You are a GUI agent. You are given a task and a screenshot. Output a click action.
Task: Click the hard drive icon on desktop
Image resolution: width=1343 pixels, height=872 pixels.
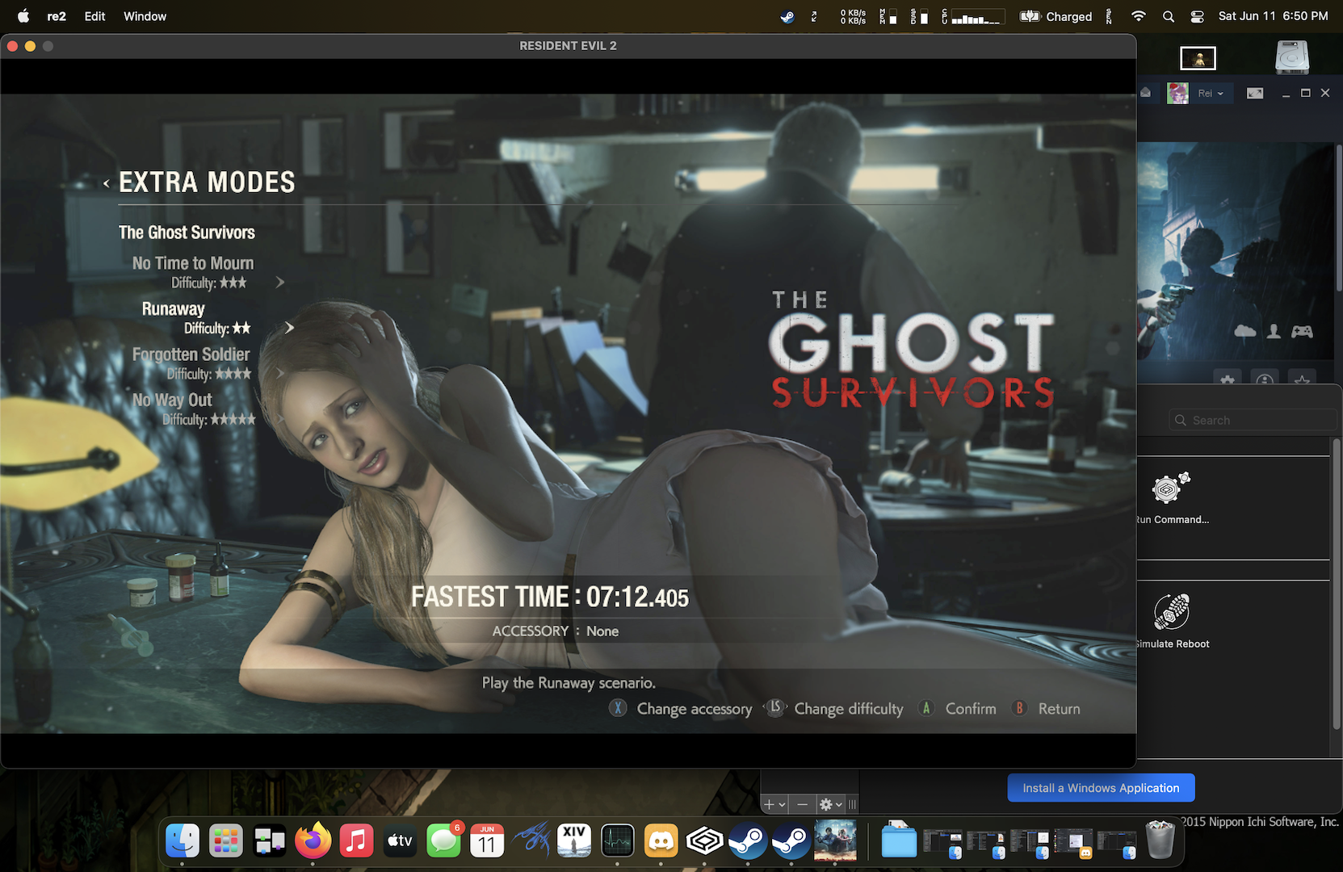pyautogui.click(x=1292, y=58)
